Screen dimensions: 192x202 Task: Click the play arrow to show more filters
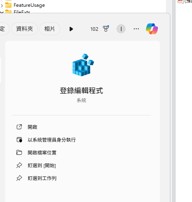[71, 29]
